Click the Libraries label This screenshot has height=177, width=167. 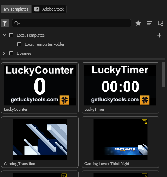point(24,53)
